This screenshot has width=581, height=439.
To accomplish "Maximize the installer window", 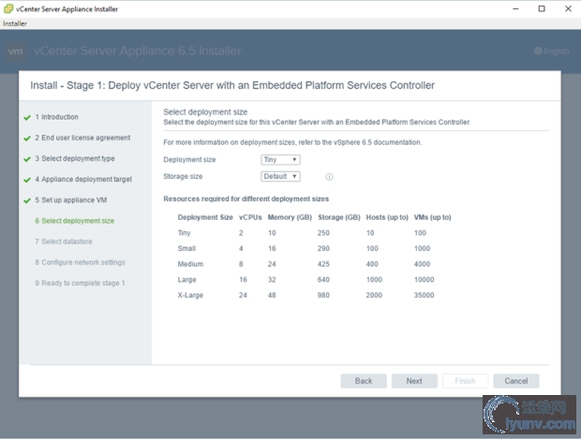I will click(x=542, y=8).
